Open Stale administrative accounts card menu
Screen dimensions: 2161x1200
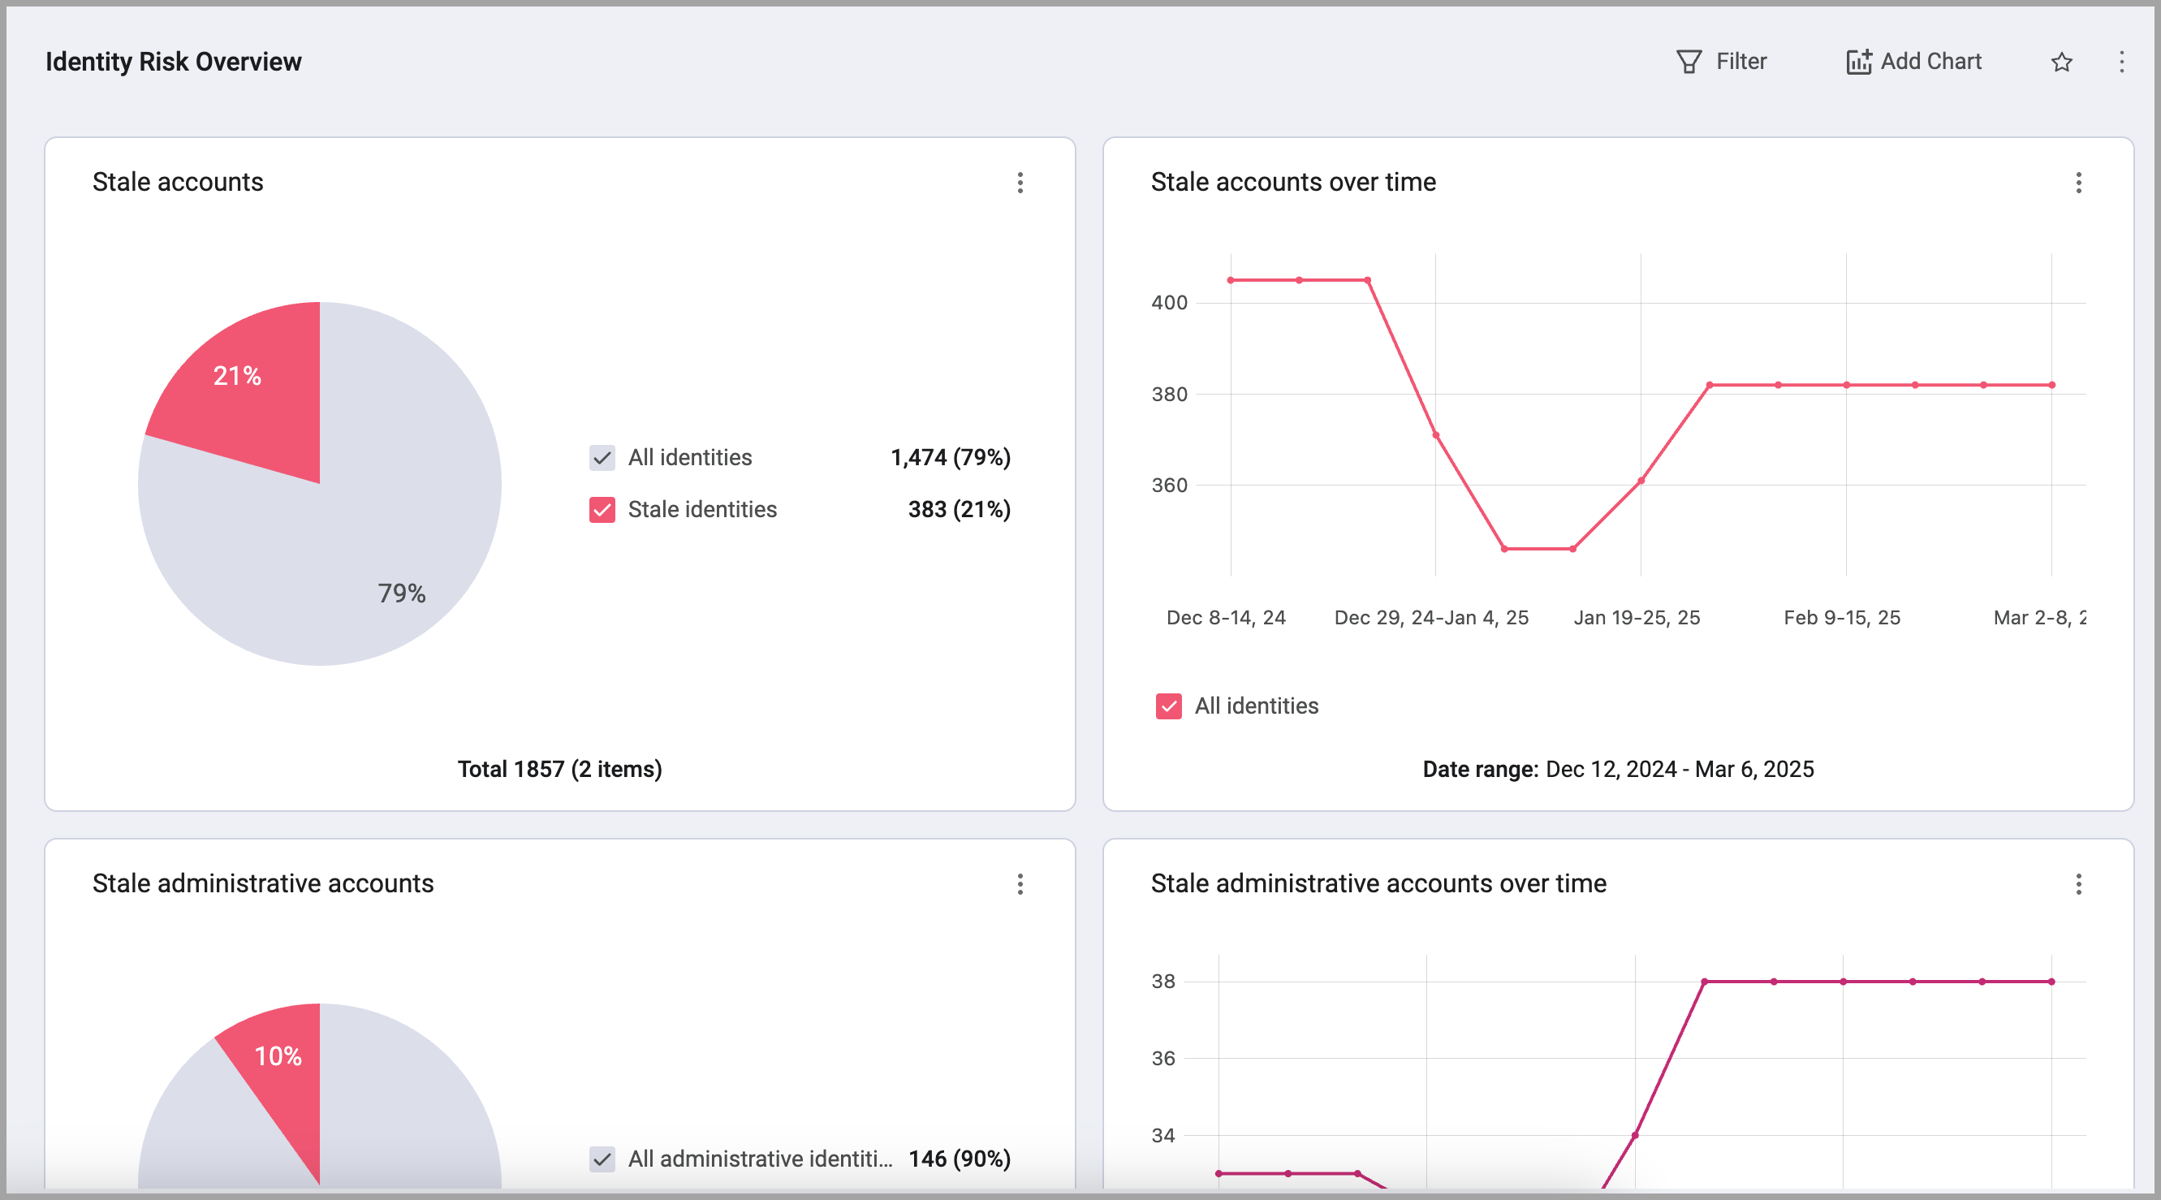click(x=1020, y=883)
